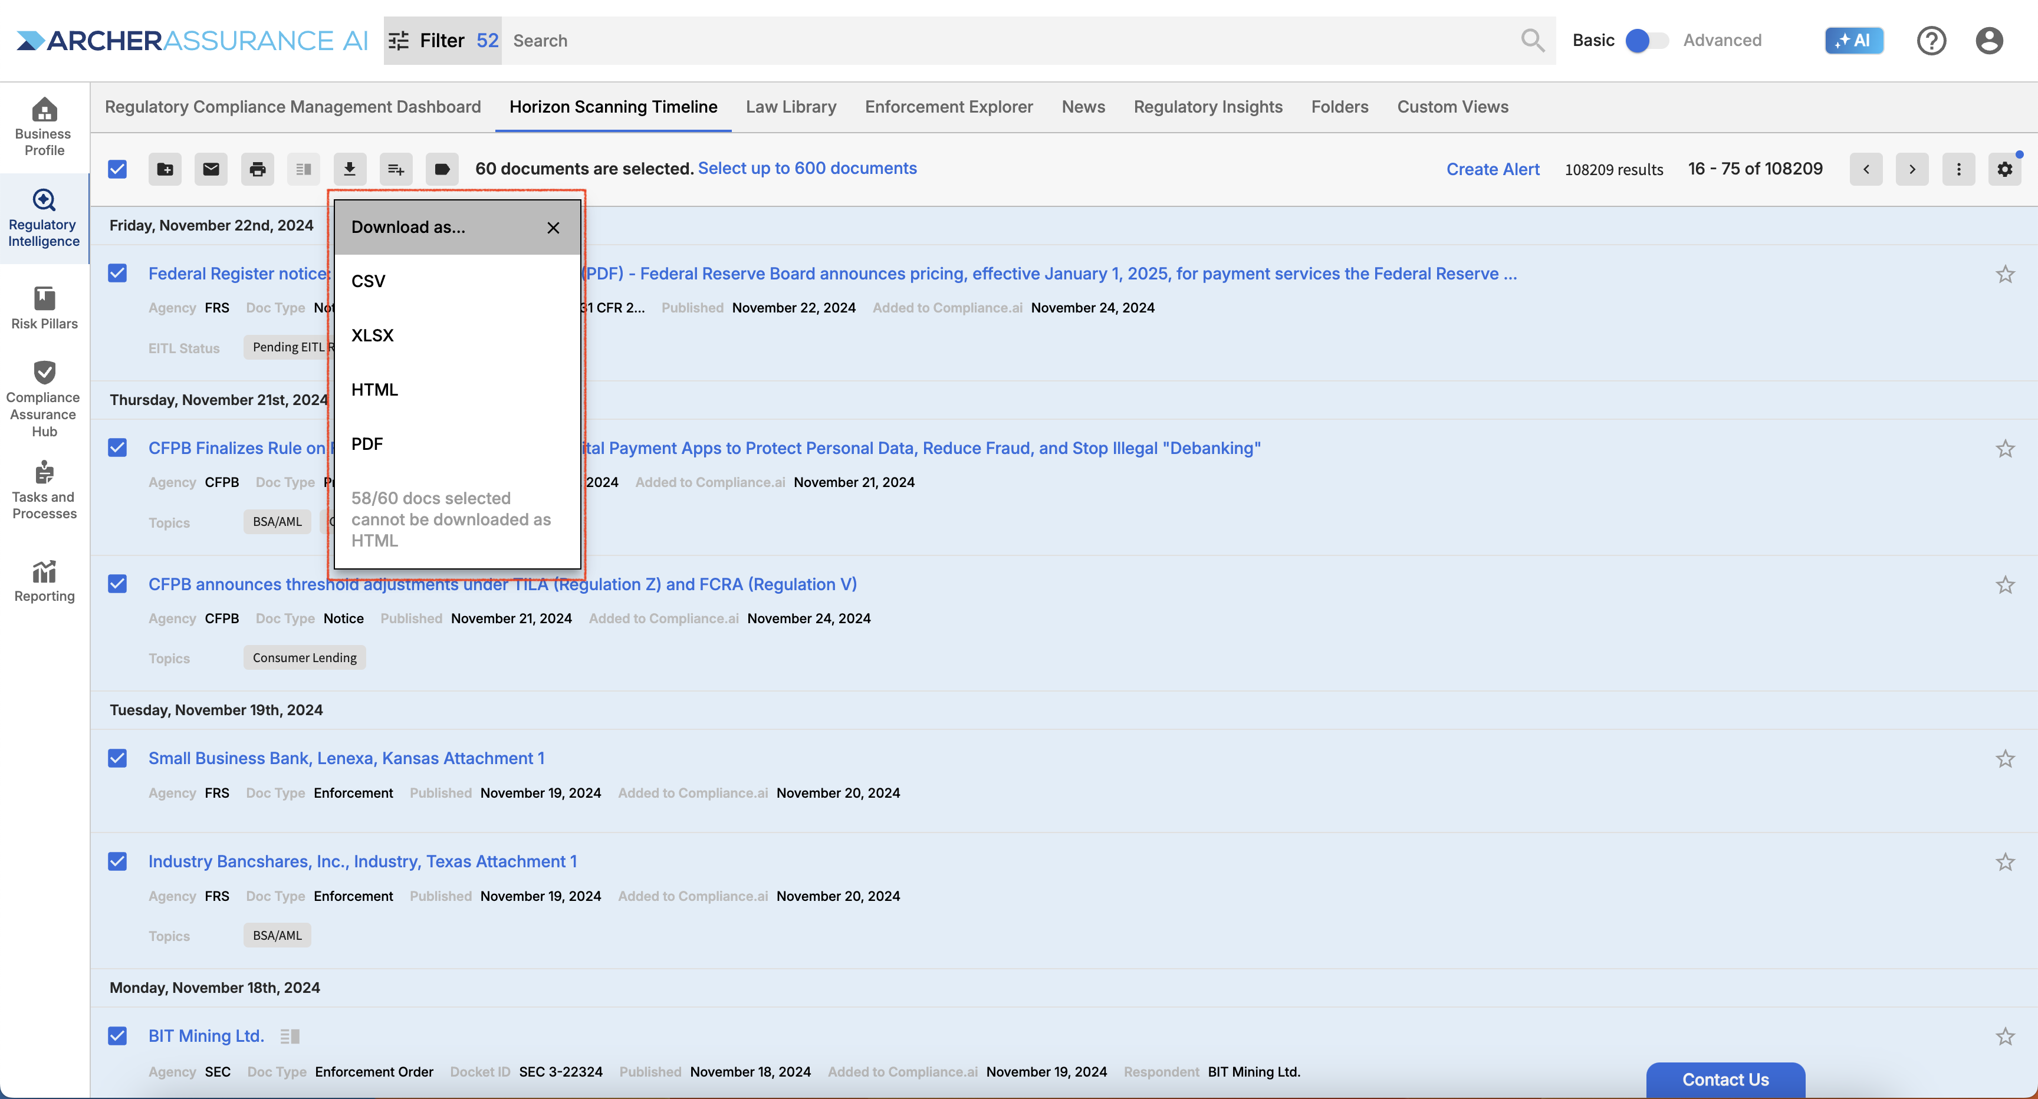Open Risk Pillars in the sidebar

click(x=44, y=308)
